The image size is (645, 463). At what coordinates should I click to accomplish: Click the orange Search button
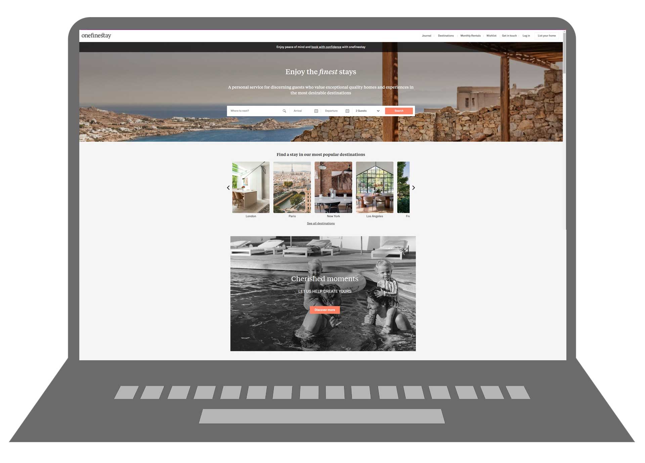pos(399,110)
